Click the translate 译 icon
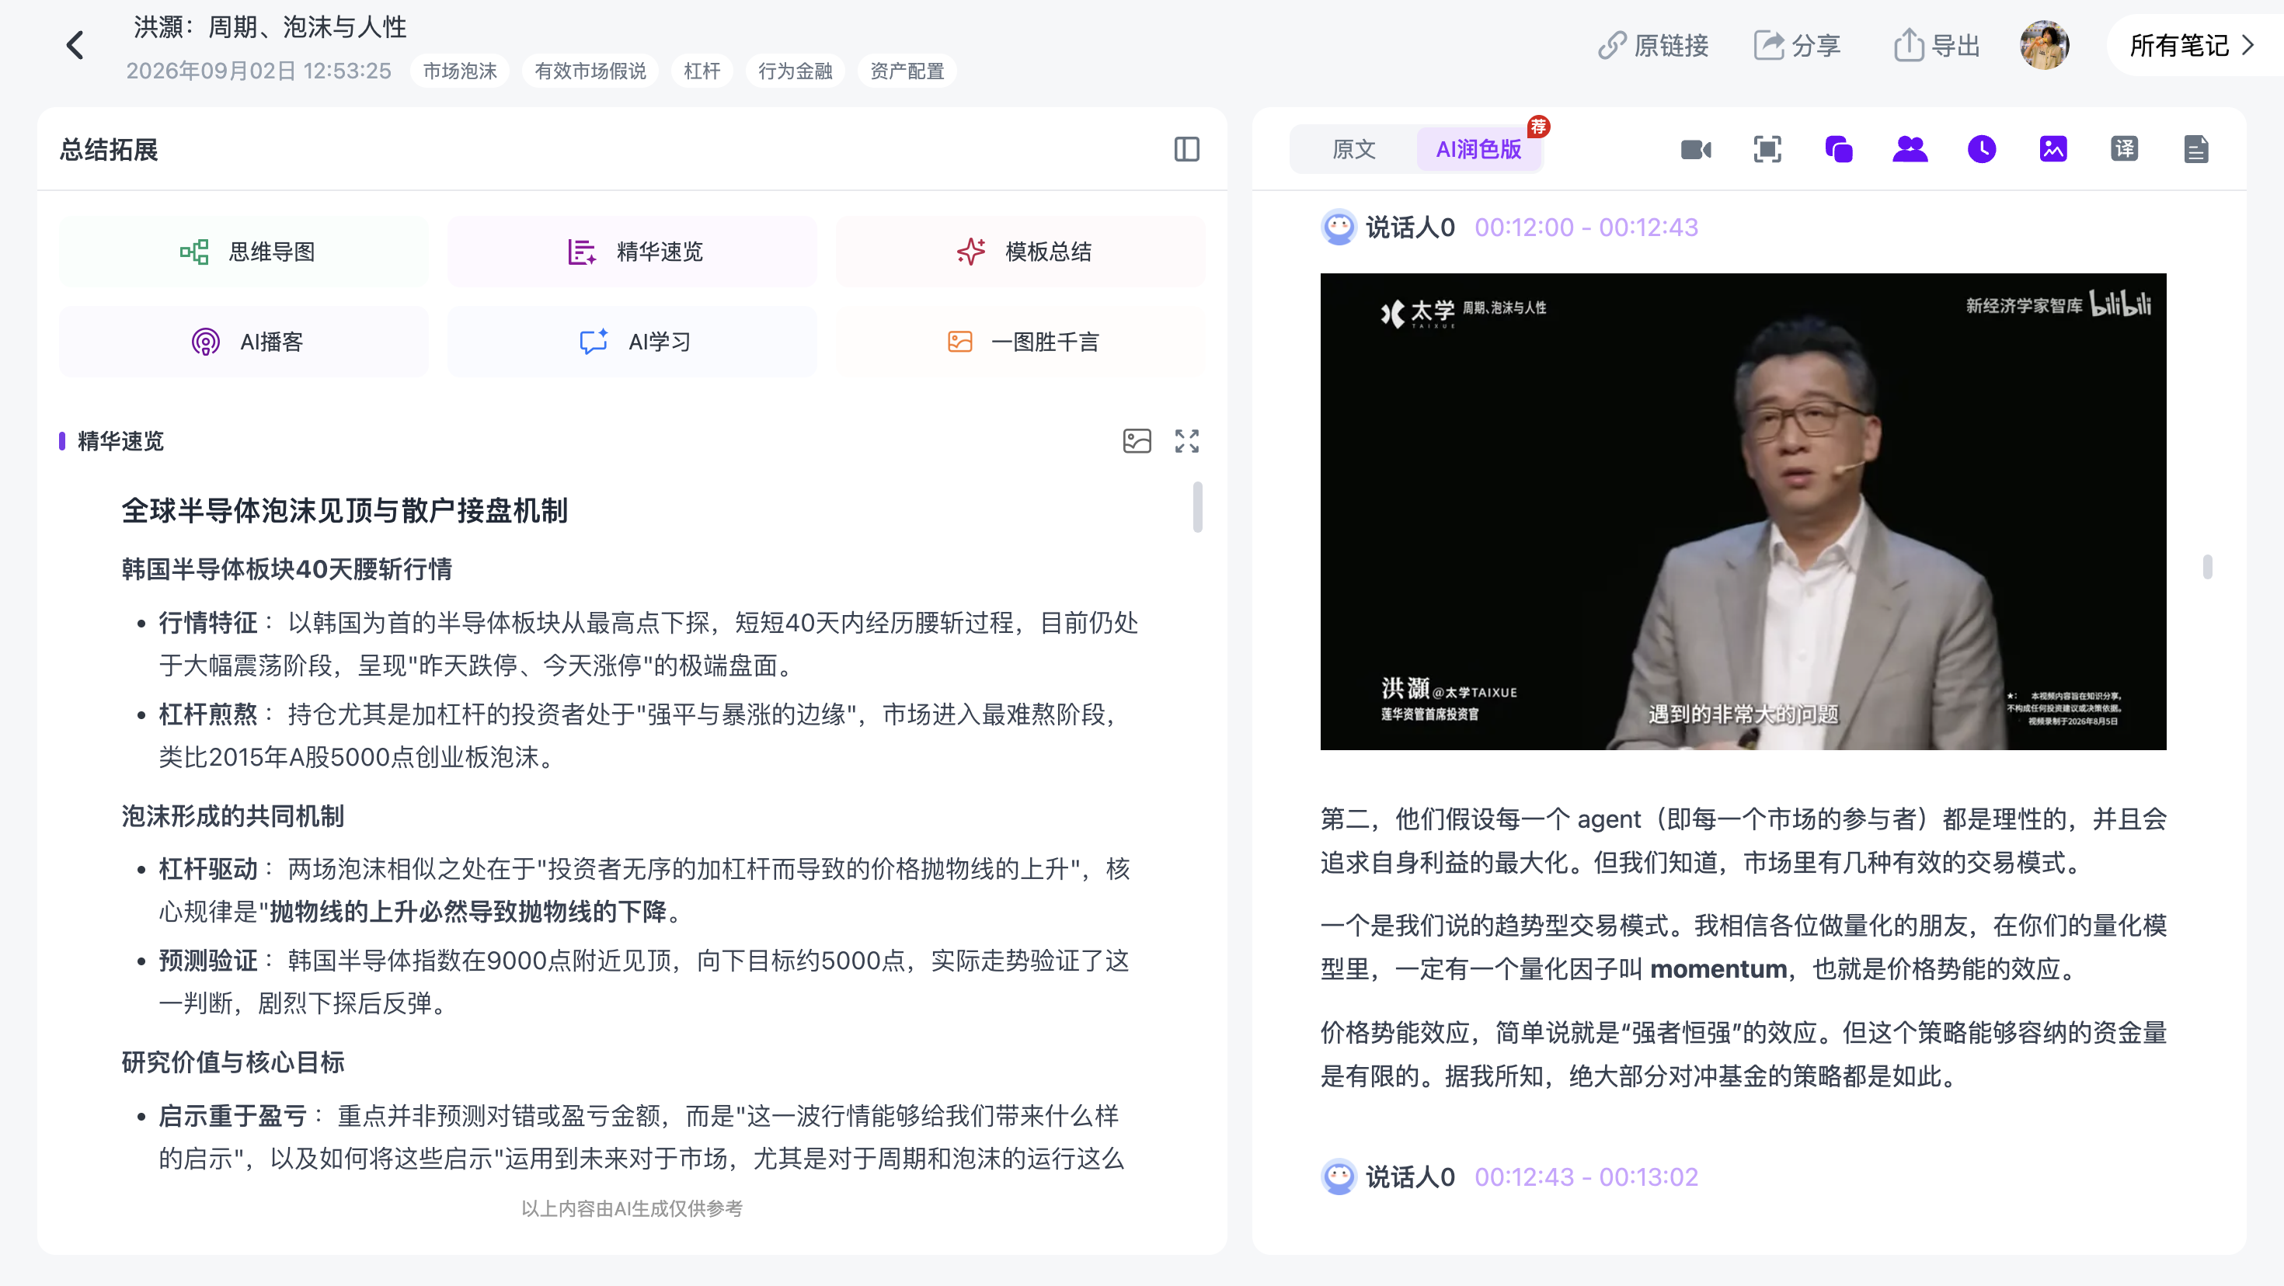The height and width of the screenshot is (1286, 2284). click(2125, 150)
